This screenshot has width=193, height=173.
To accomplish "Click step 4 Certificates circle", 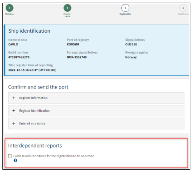I will (183, 8).
